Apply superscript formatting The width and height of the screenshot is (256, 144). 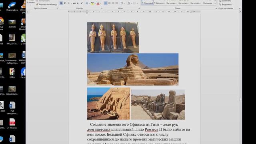coord(82,3)
